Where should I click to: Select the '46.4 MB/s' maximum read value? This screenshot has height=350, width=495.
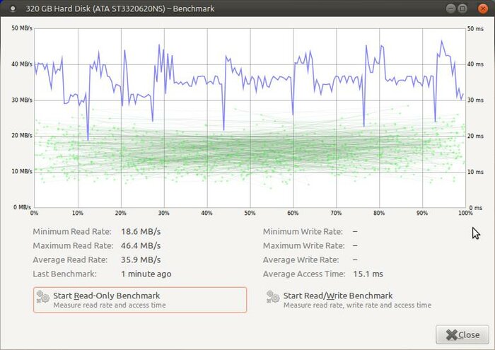[141, 245]
